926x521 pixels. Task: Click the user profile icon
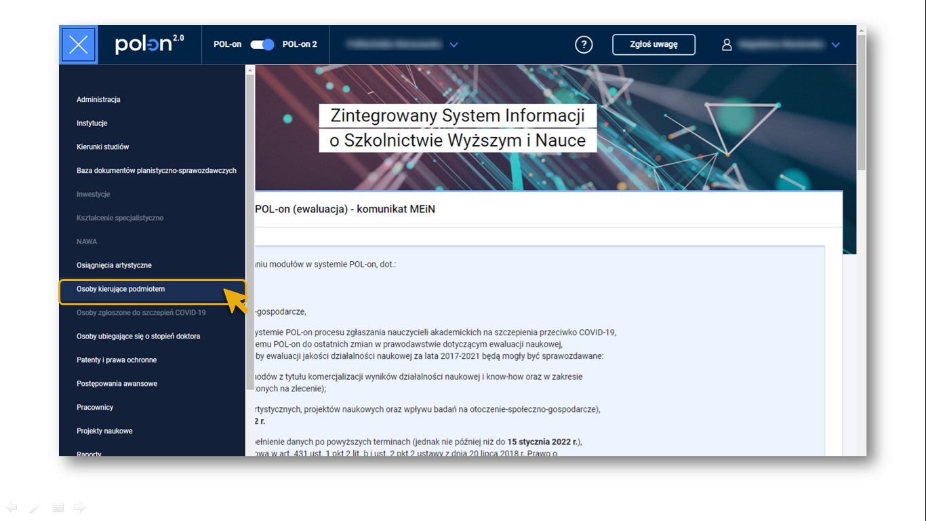(727, 45)
